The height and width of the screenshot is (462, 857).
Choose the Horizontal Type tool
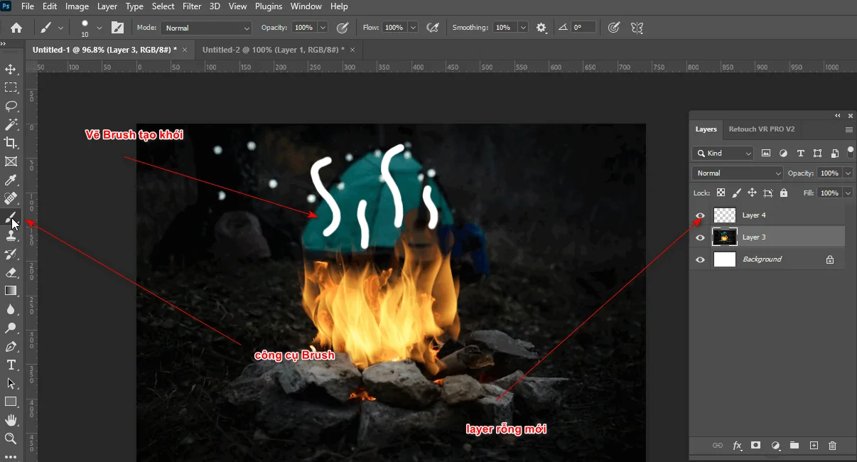pos(11,365)
